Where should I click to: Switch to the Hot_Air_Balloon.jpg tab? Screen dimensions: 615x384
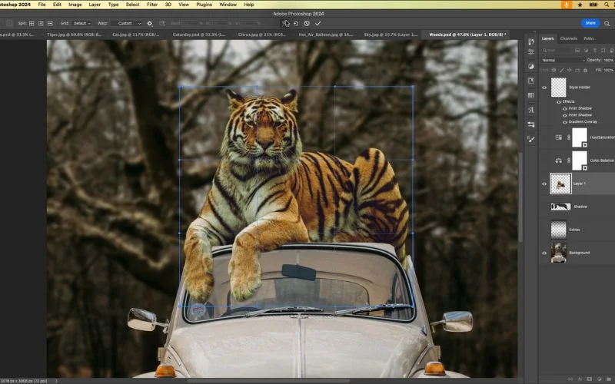tap(325, 35)
